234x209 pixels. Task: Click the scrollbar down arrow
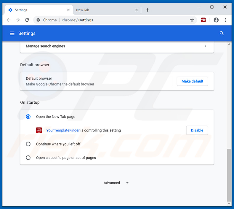point(229,204)
